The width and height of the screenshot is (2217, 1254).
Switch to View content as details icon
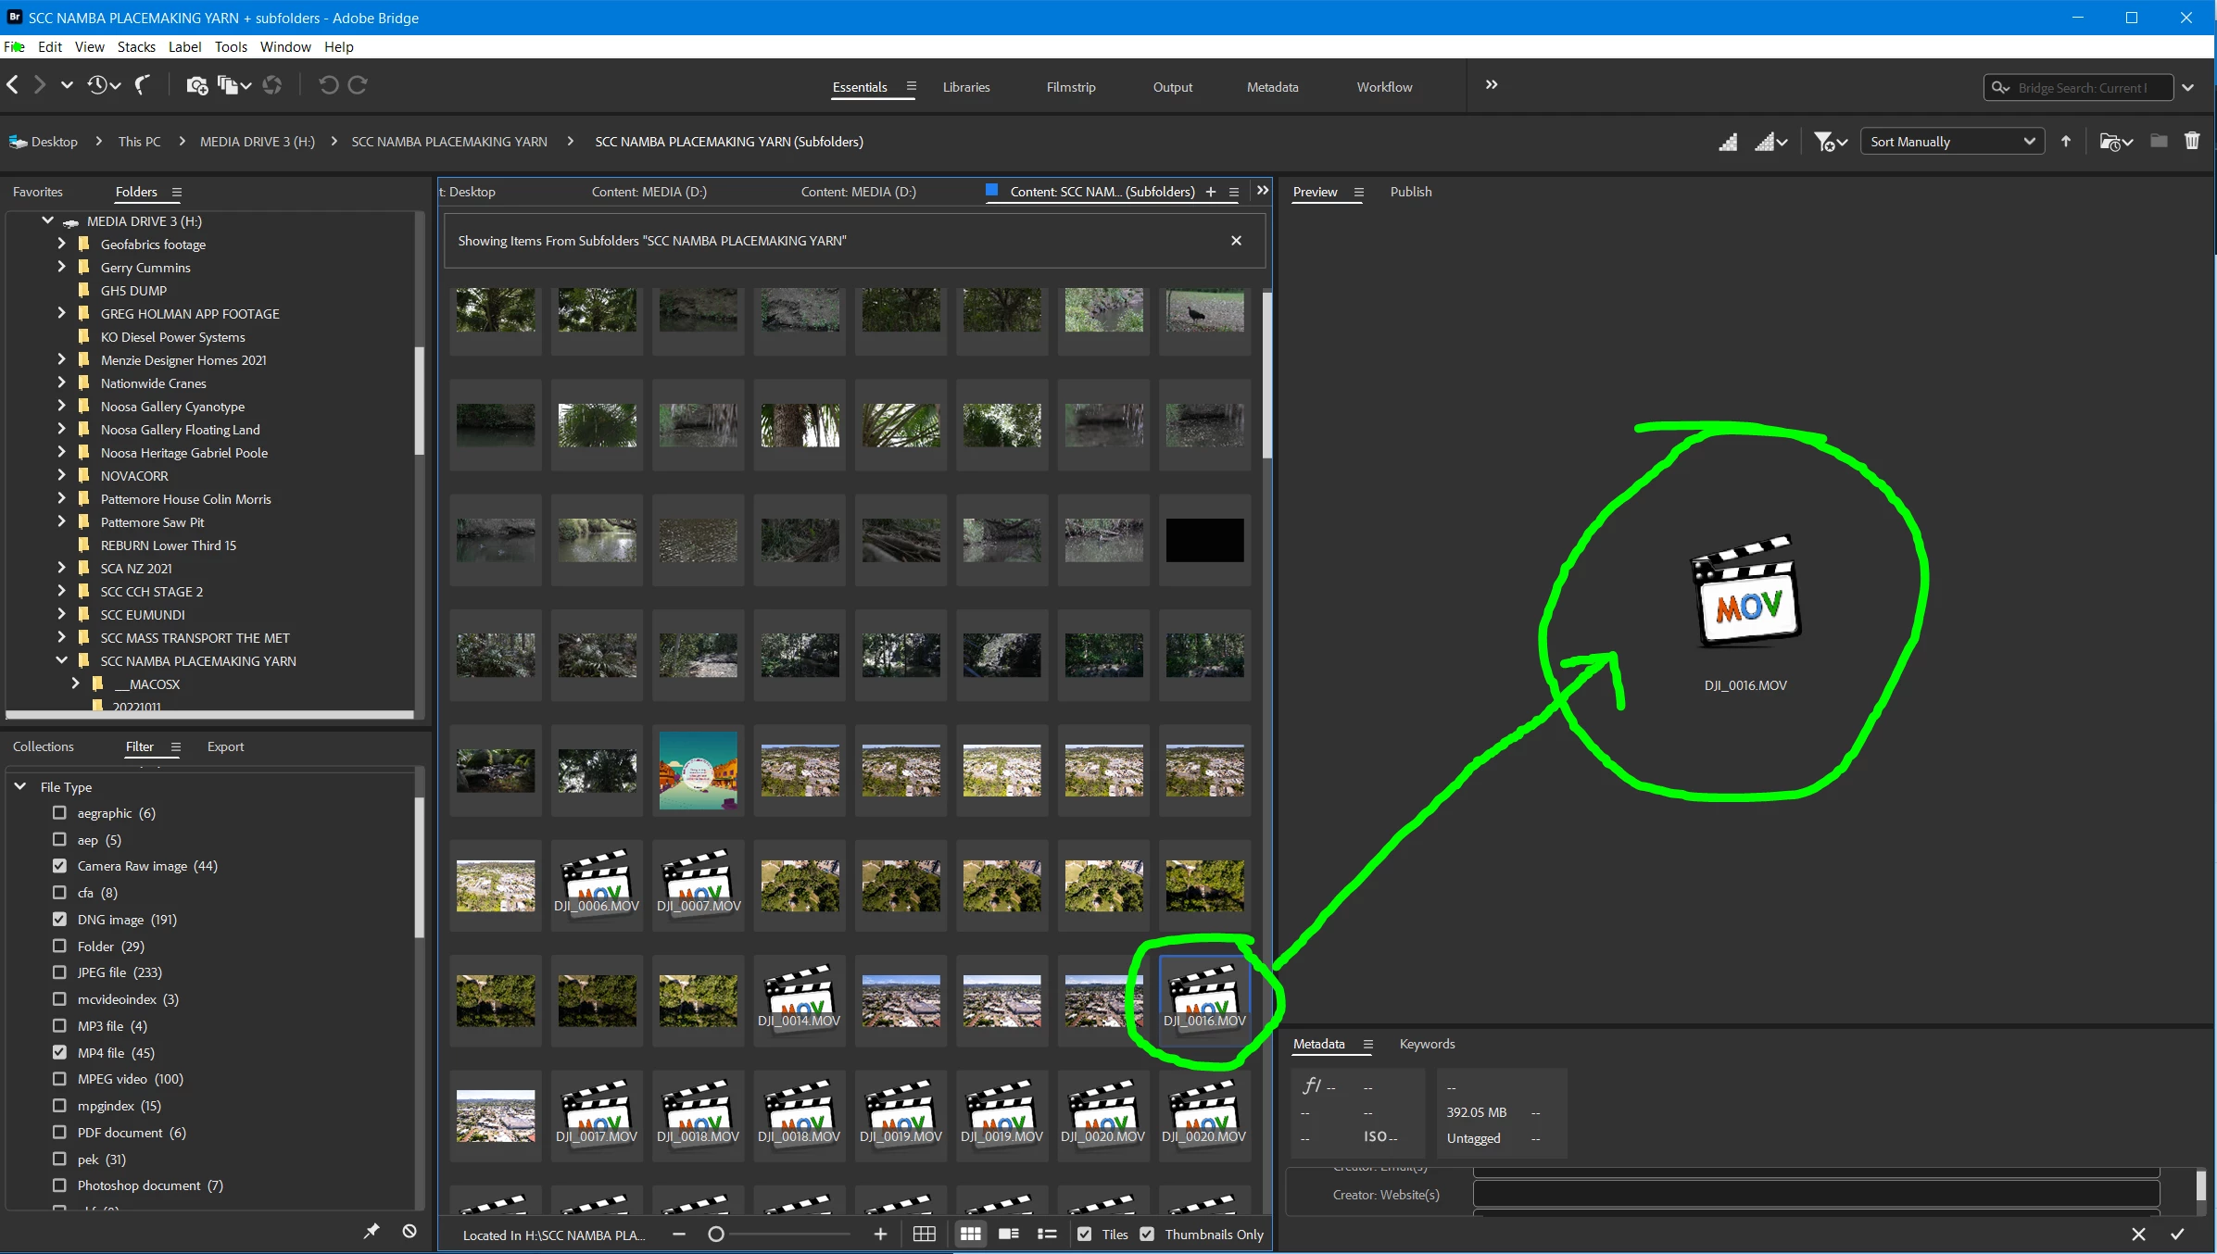tap(1009, 1234)
